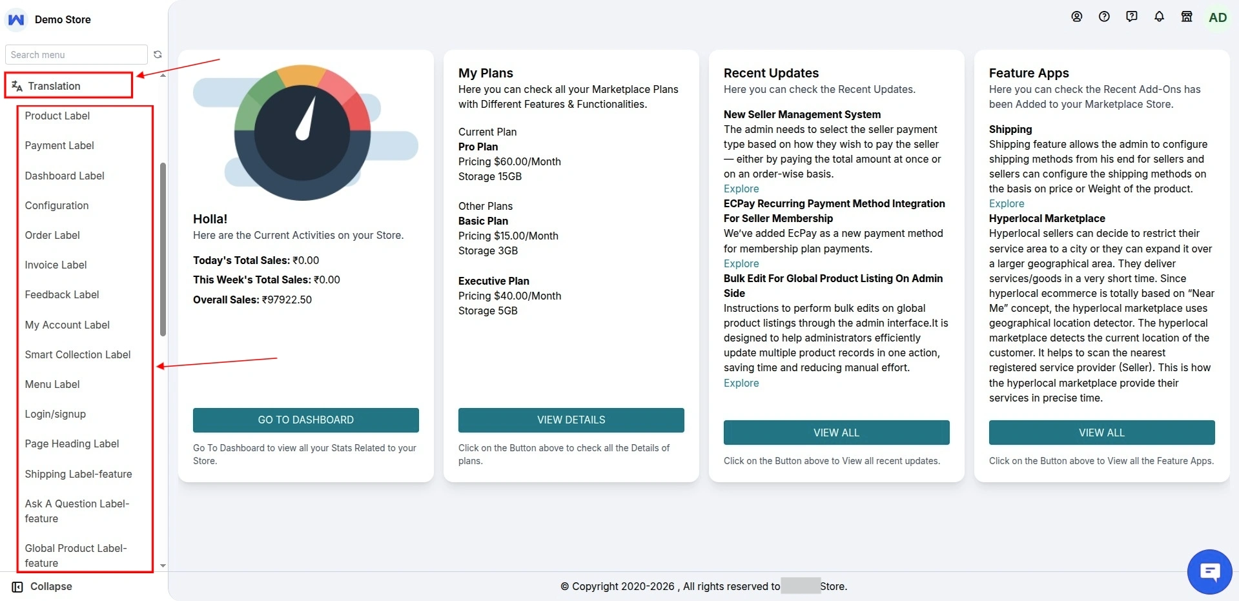Click the Executive Plan text

point(494,281)
